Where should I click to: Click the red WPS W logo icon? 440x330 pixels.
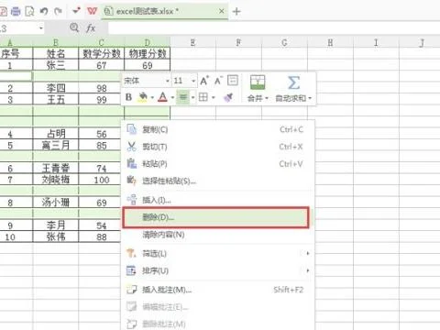pyautogui.click(x=92, y=11)
